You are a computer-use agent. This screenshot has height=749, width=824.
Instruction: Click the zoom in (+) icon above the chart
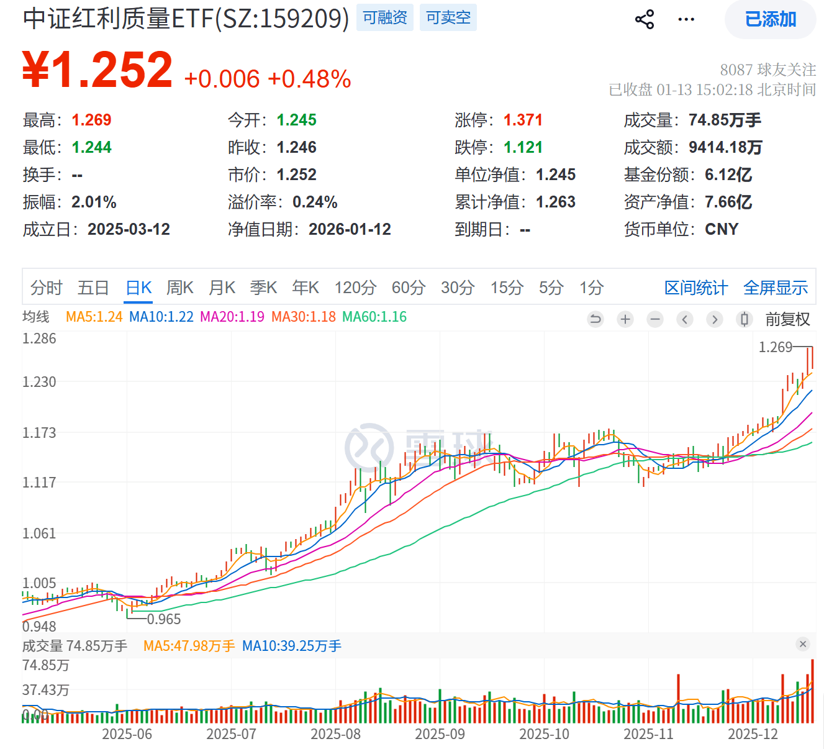[625, 319]
